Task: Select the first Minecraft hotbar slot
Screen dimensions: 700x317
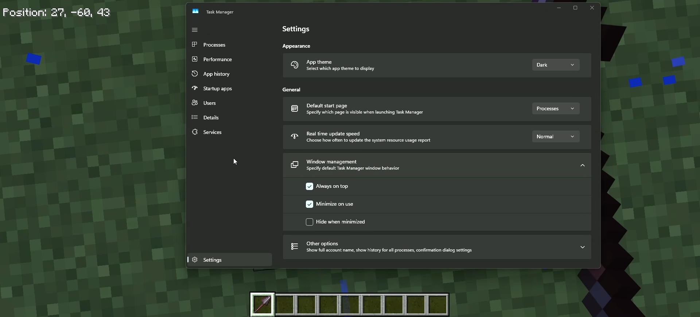Action: (262, 304)
